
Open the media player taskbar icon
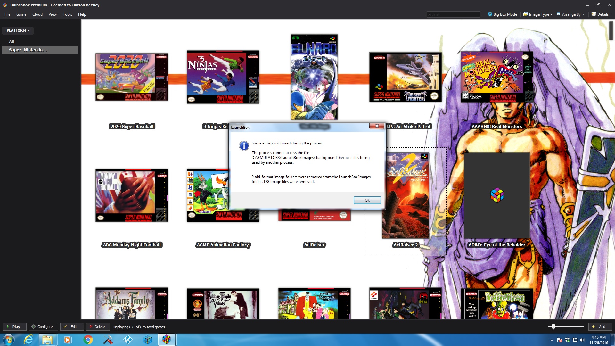point(67,340)
